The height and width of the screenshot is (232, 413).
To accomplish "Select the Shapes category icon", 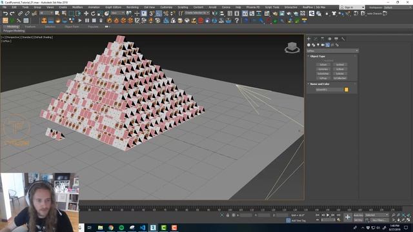I will [x=314, y=45].
